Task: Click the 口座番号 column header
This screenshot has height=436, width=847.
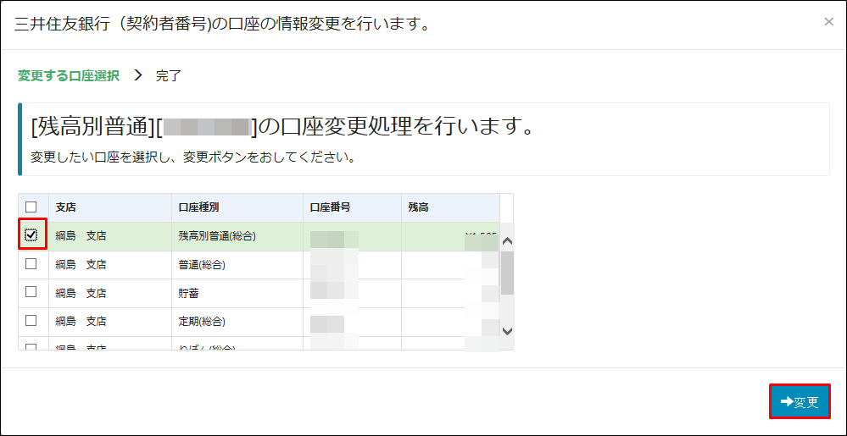Action: pos(352,207)
